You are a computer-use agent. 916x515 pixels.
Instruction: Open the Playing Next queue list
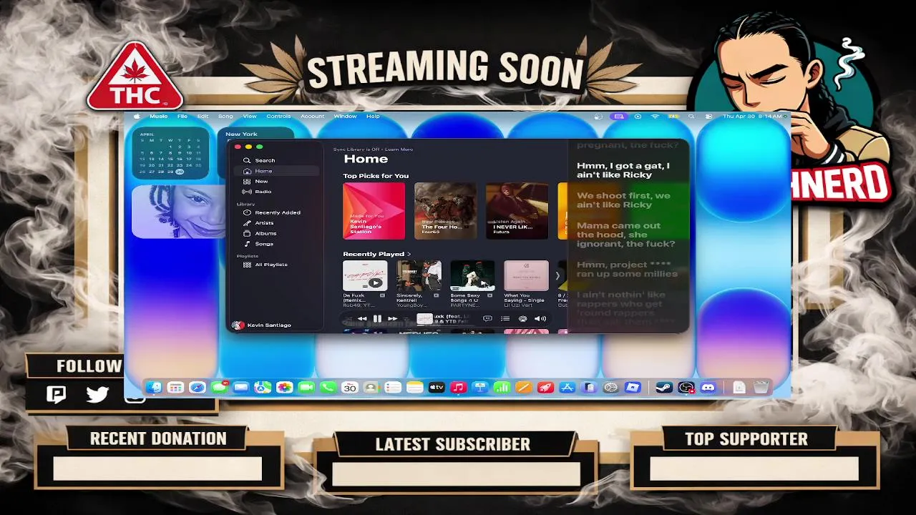click(505, 318)
